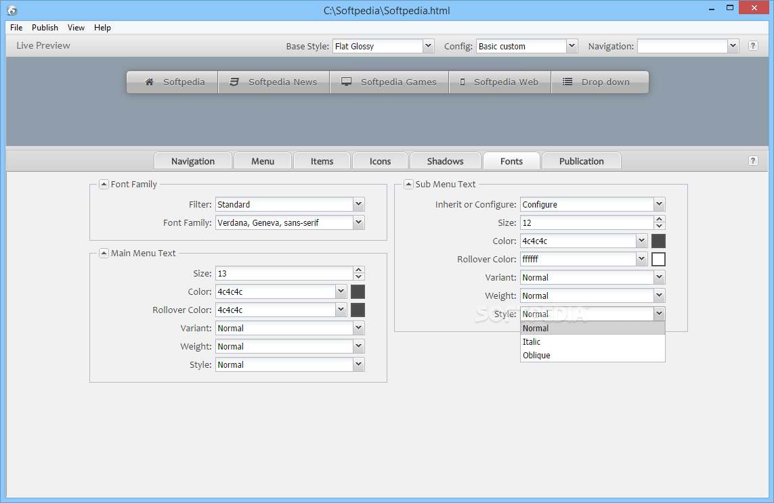Open the Sub Menu Variant dropdown
Screen dimensions: 774x503
660,277
